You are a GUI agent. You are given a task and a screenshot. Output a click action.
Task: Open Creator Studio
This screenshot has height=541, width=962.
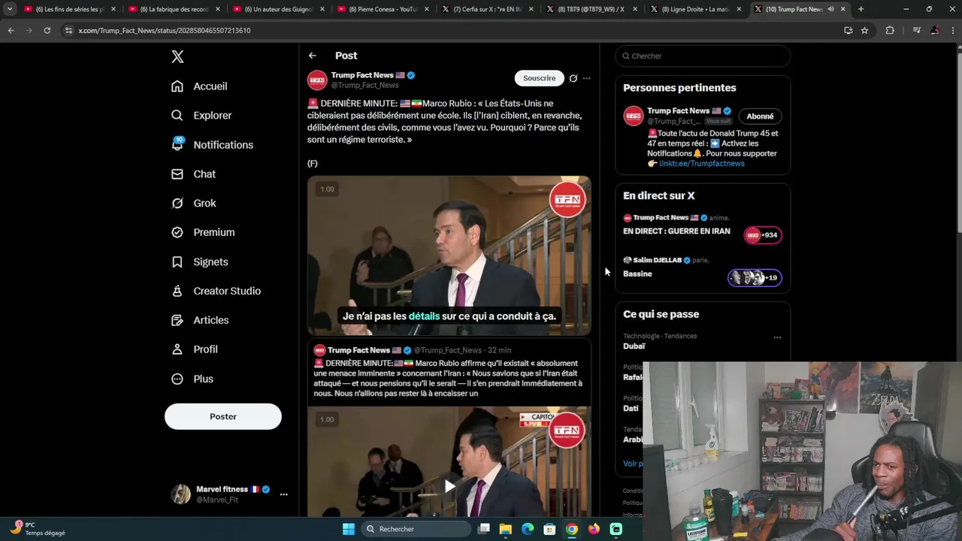click(216, 292)
